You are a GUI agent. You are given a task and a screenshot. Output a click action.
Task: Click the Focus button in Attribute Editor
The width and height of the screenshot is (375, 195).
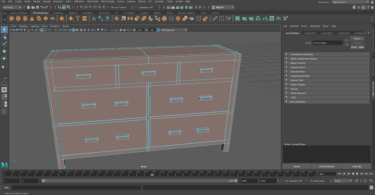point(357,39)
